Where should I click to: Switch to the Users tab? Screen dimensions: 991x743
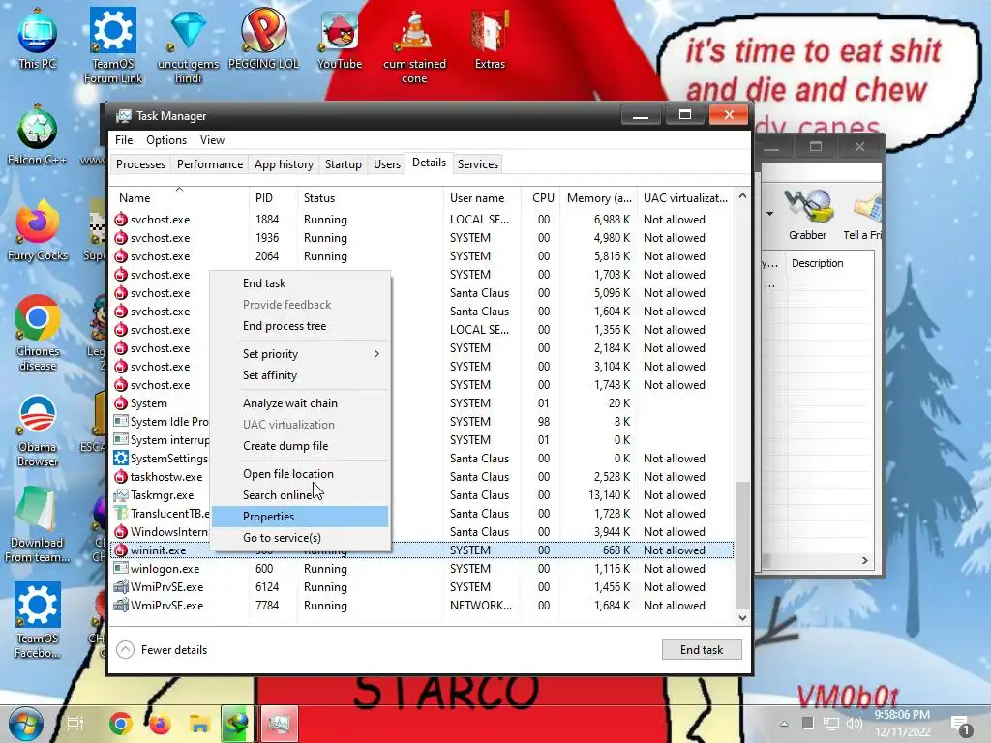387,164
